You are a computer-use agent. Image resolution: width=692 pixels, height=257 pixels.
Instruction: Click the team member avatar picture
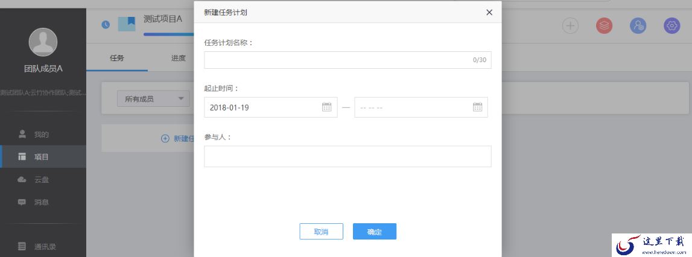coord(43,42)
